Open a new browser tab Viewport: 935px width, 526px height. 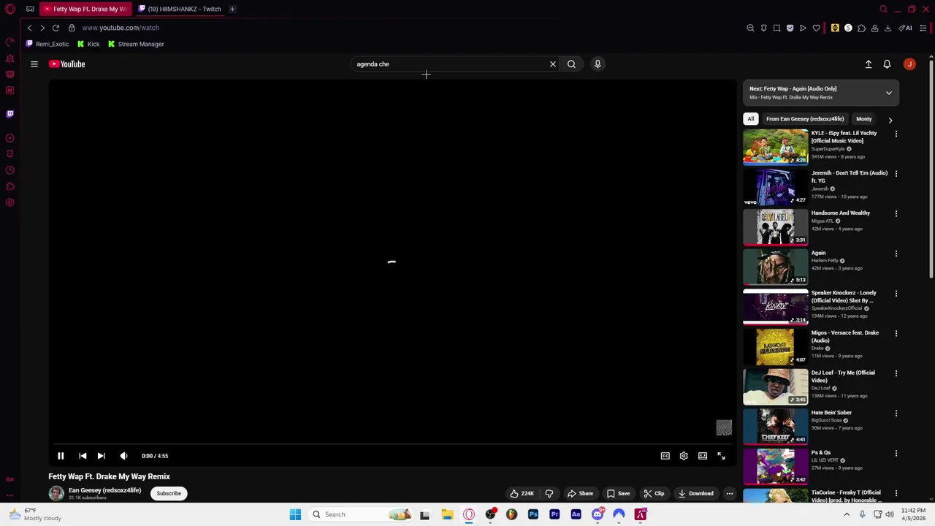pyautogui.click(x=232, y=9)
